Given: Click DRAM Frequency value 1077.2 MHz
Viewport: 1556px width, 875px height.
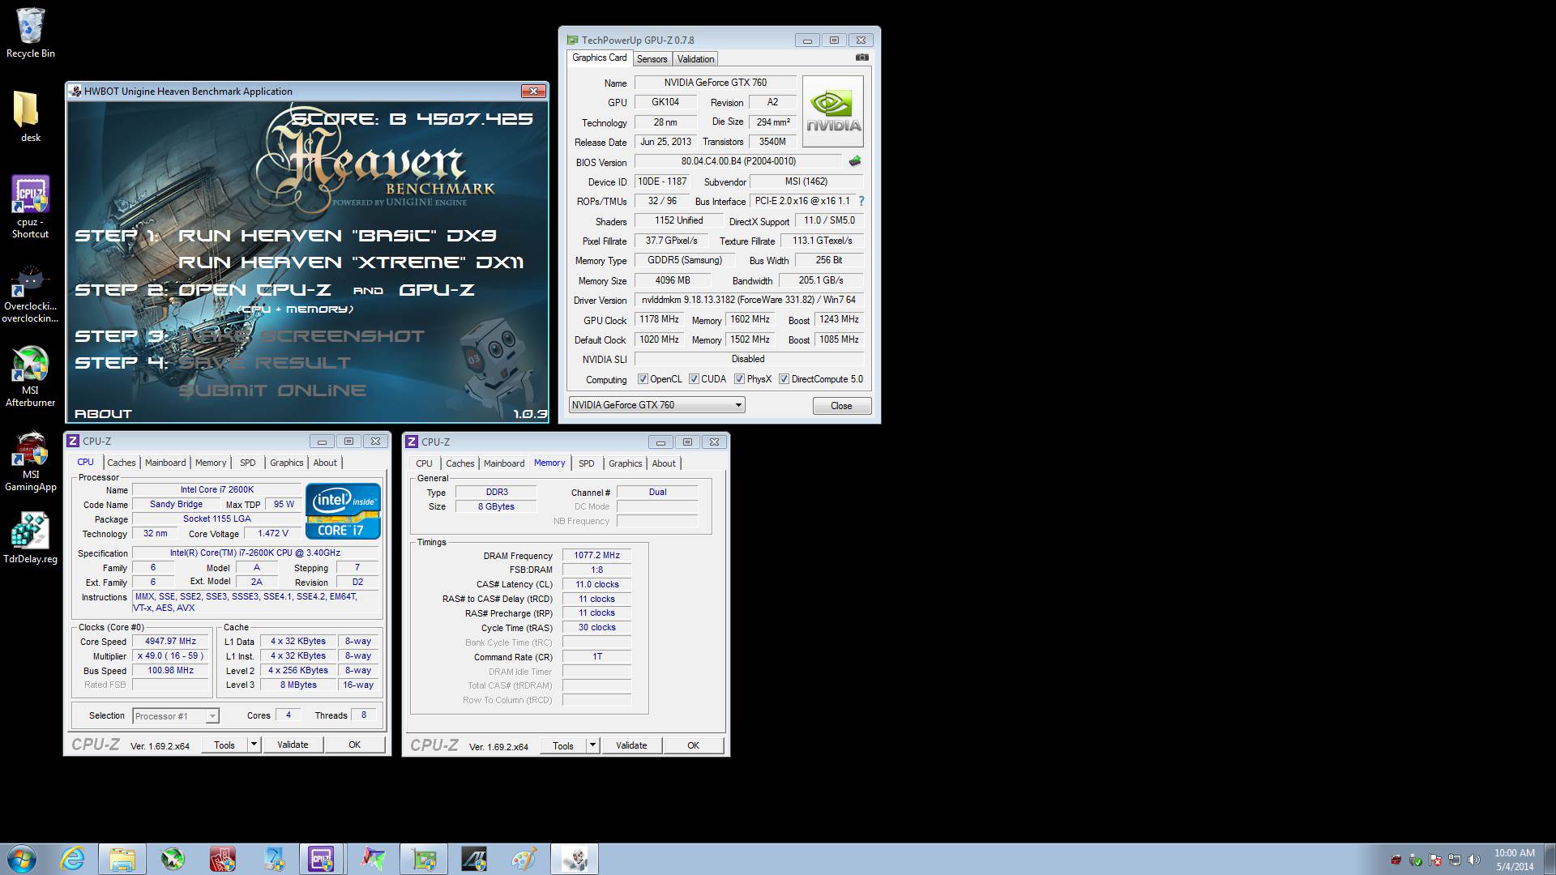Looking at the screenshot, I should (596, 556).
